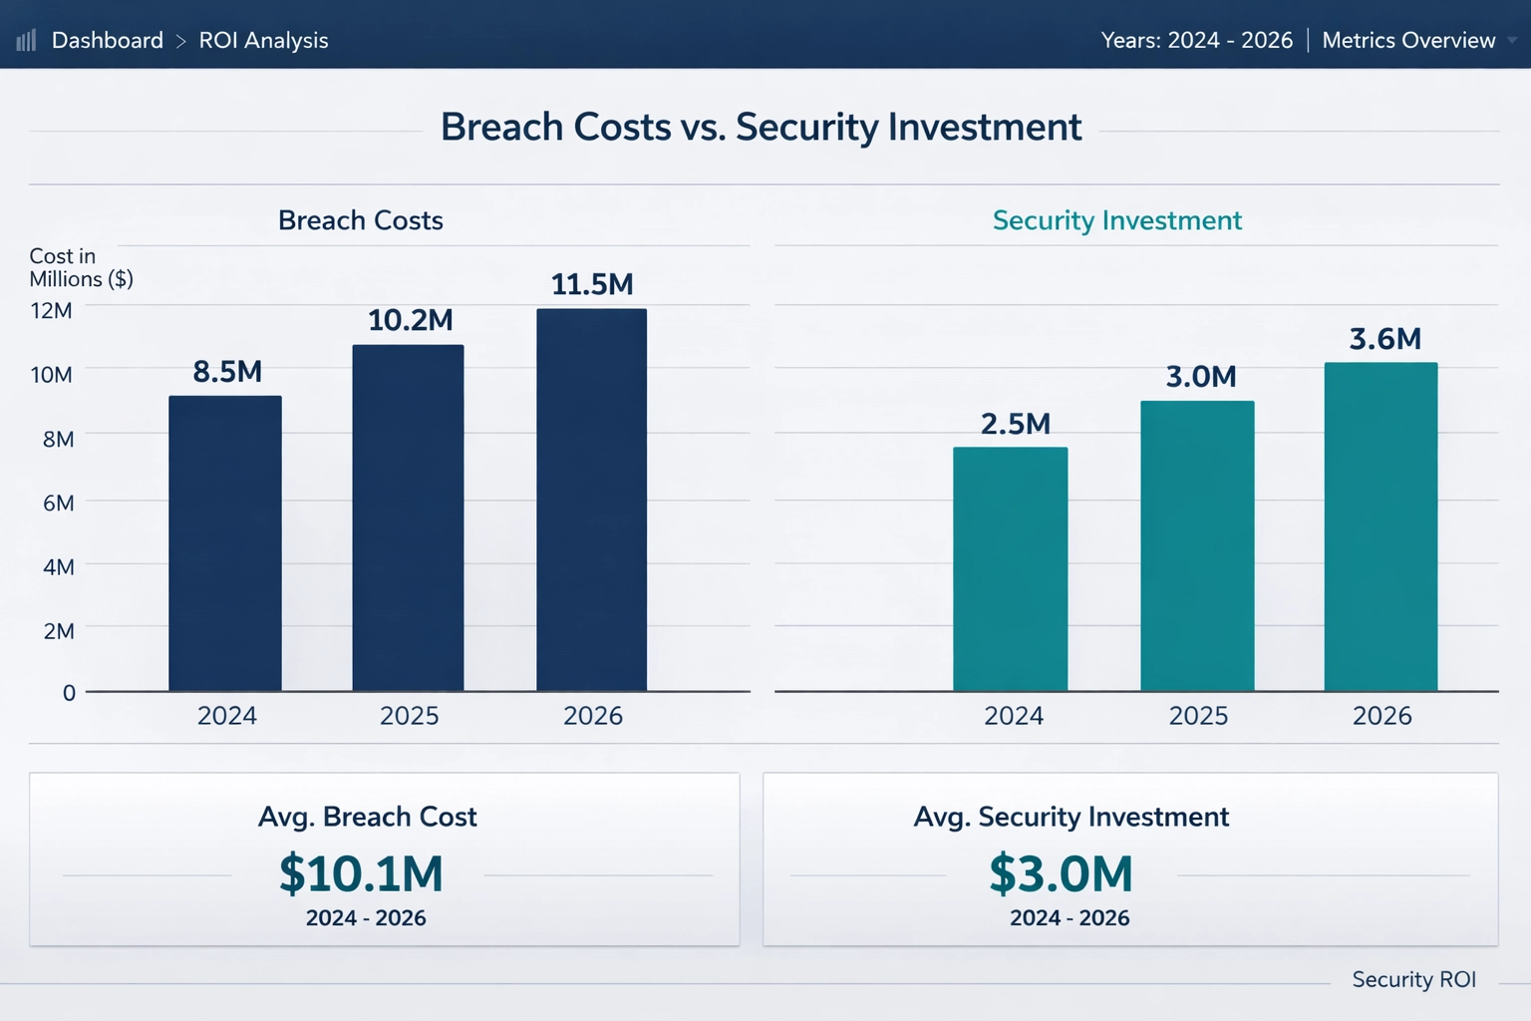Expand the breadcrumb chevron after Dashboard
Screen dimensions: 1531x1021
tap(180, 41)
